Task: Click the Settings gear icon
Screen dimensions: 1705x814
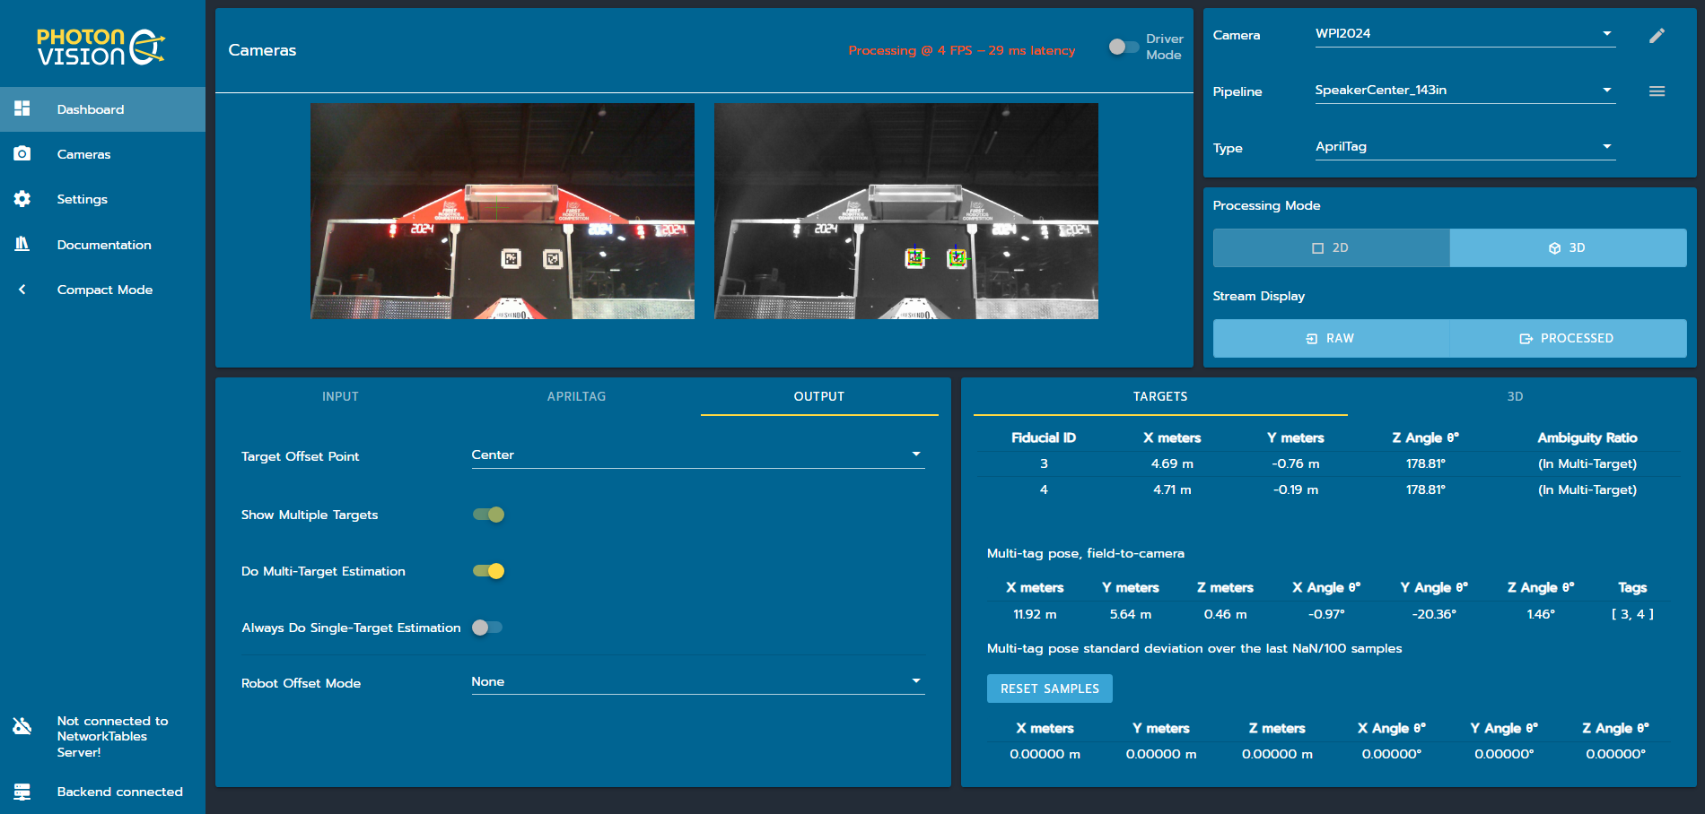Action: 22,199
